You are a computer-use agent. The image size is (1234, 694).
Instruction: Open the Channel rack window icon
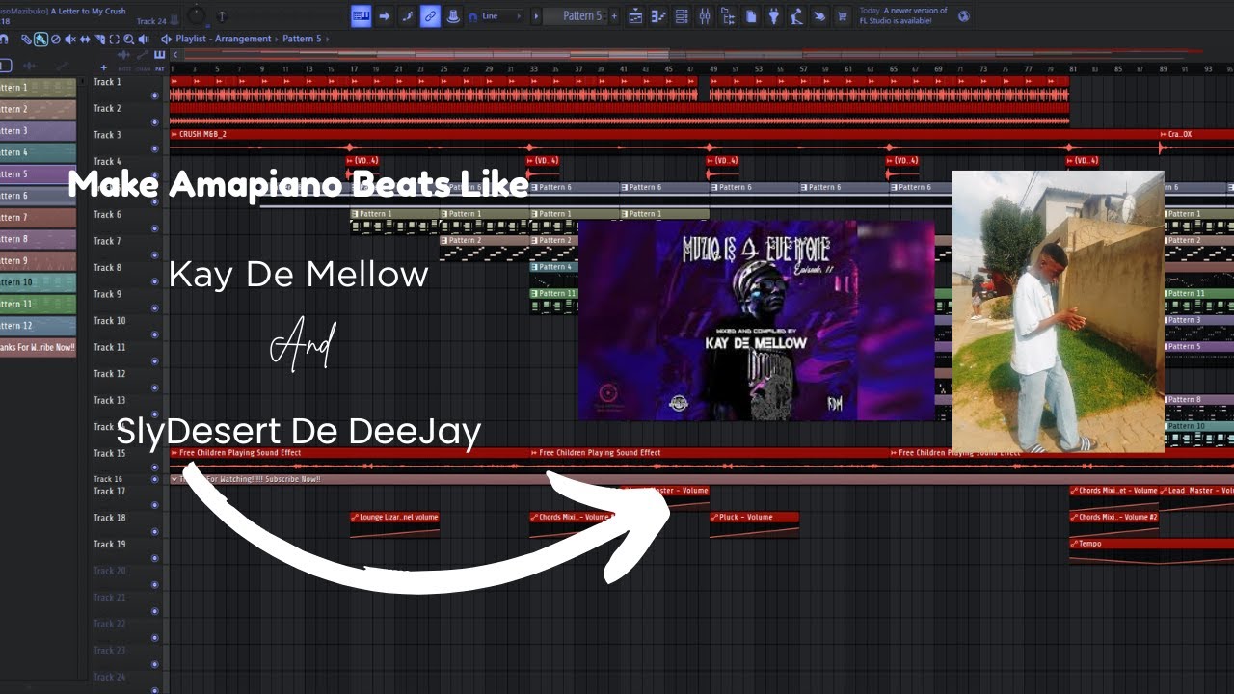click(x=682, y=15)
